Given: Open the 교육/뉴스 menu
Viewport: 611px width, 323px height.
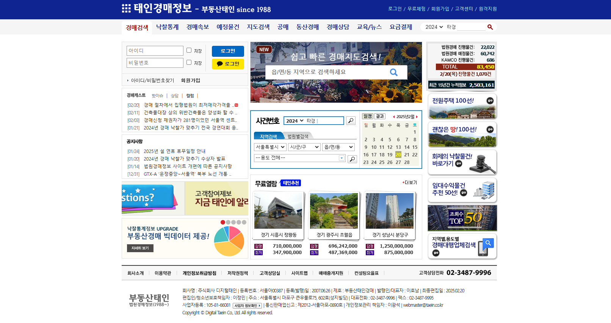Looking at the screenshot, I should tap(369, 27).
